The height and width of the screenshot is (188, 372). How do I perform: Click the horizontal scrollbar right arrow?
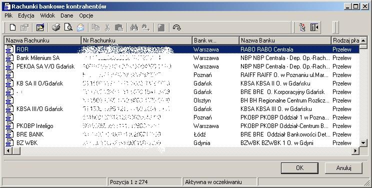click(355, 150)
